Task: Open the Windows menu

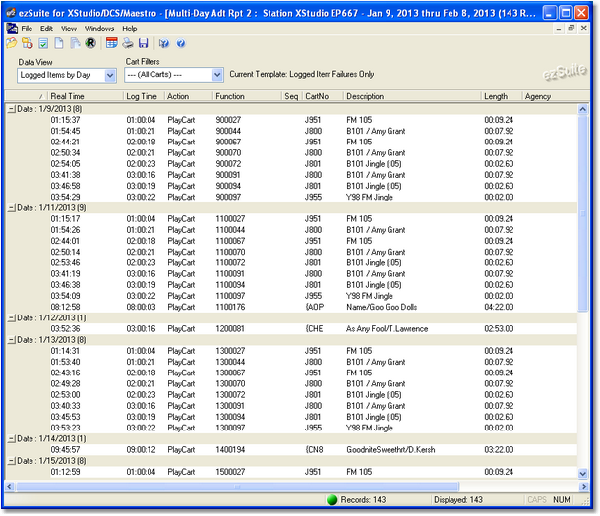Action: pos(99,29)
